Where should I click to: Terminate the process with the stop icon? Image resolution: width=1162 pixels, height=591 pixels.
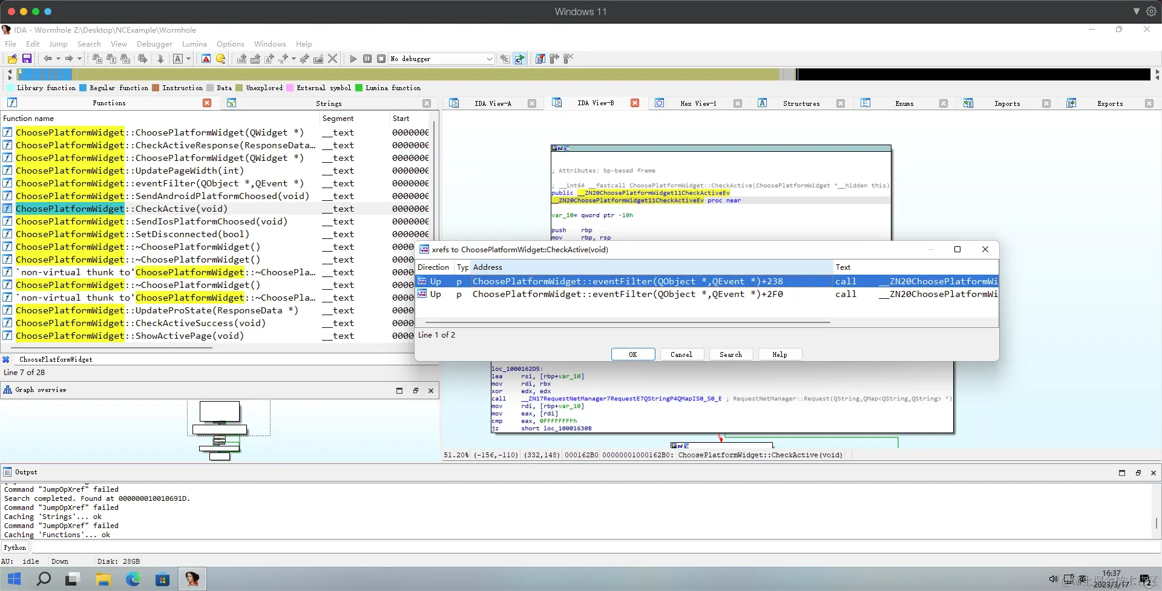point(381,59)
